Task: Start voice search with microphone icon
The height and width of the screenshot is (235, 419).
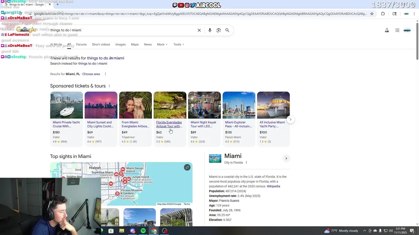Action: pos(210,30)
